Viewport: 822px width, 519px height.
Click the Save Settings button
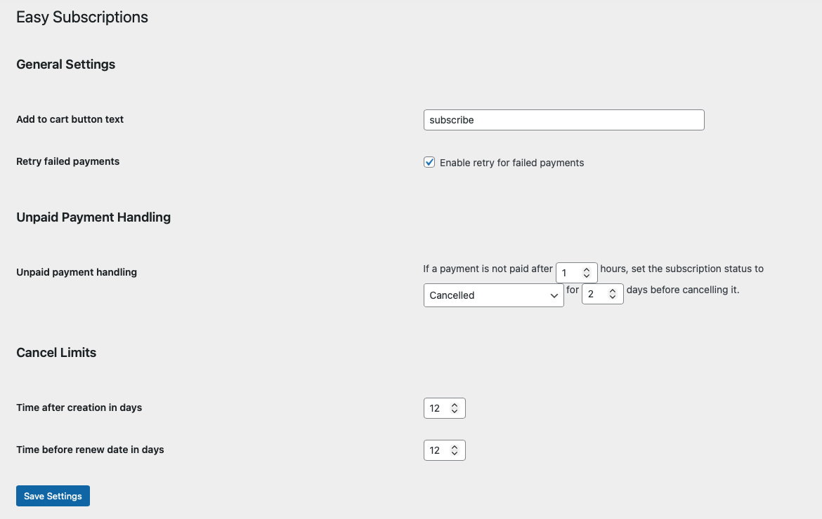[53, 495]
